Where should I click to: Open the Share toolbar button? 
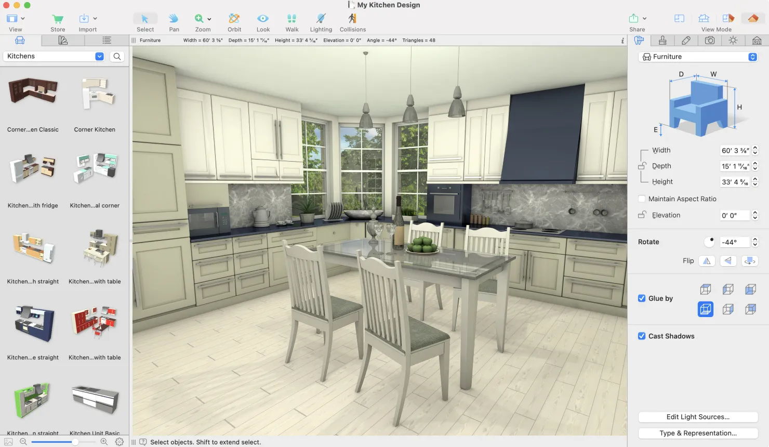pyautogui.click(x=633, y=19)
